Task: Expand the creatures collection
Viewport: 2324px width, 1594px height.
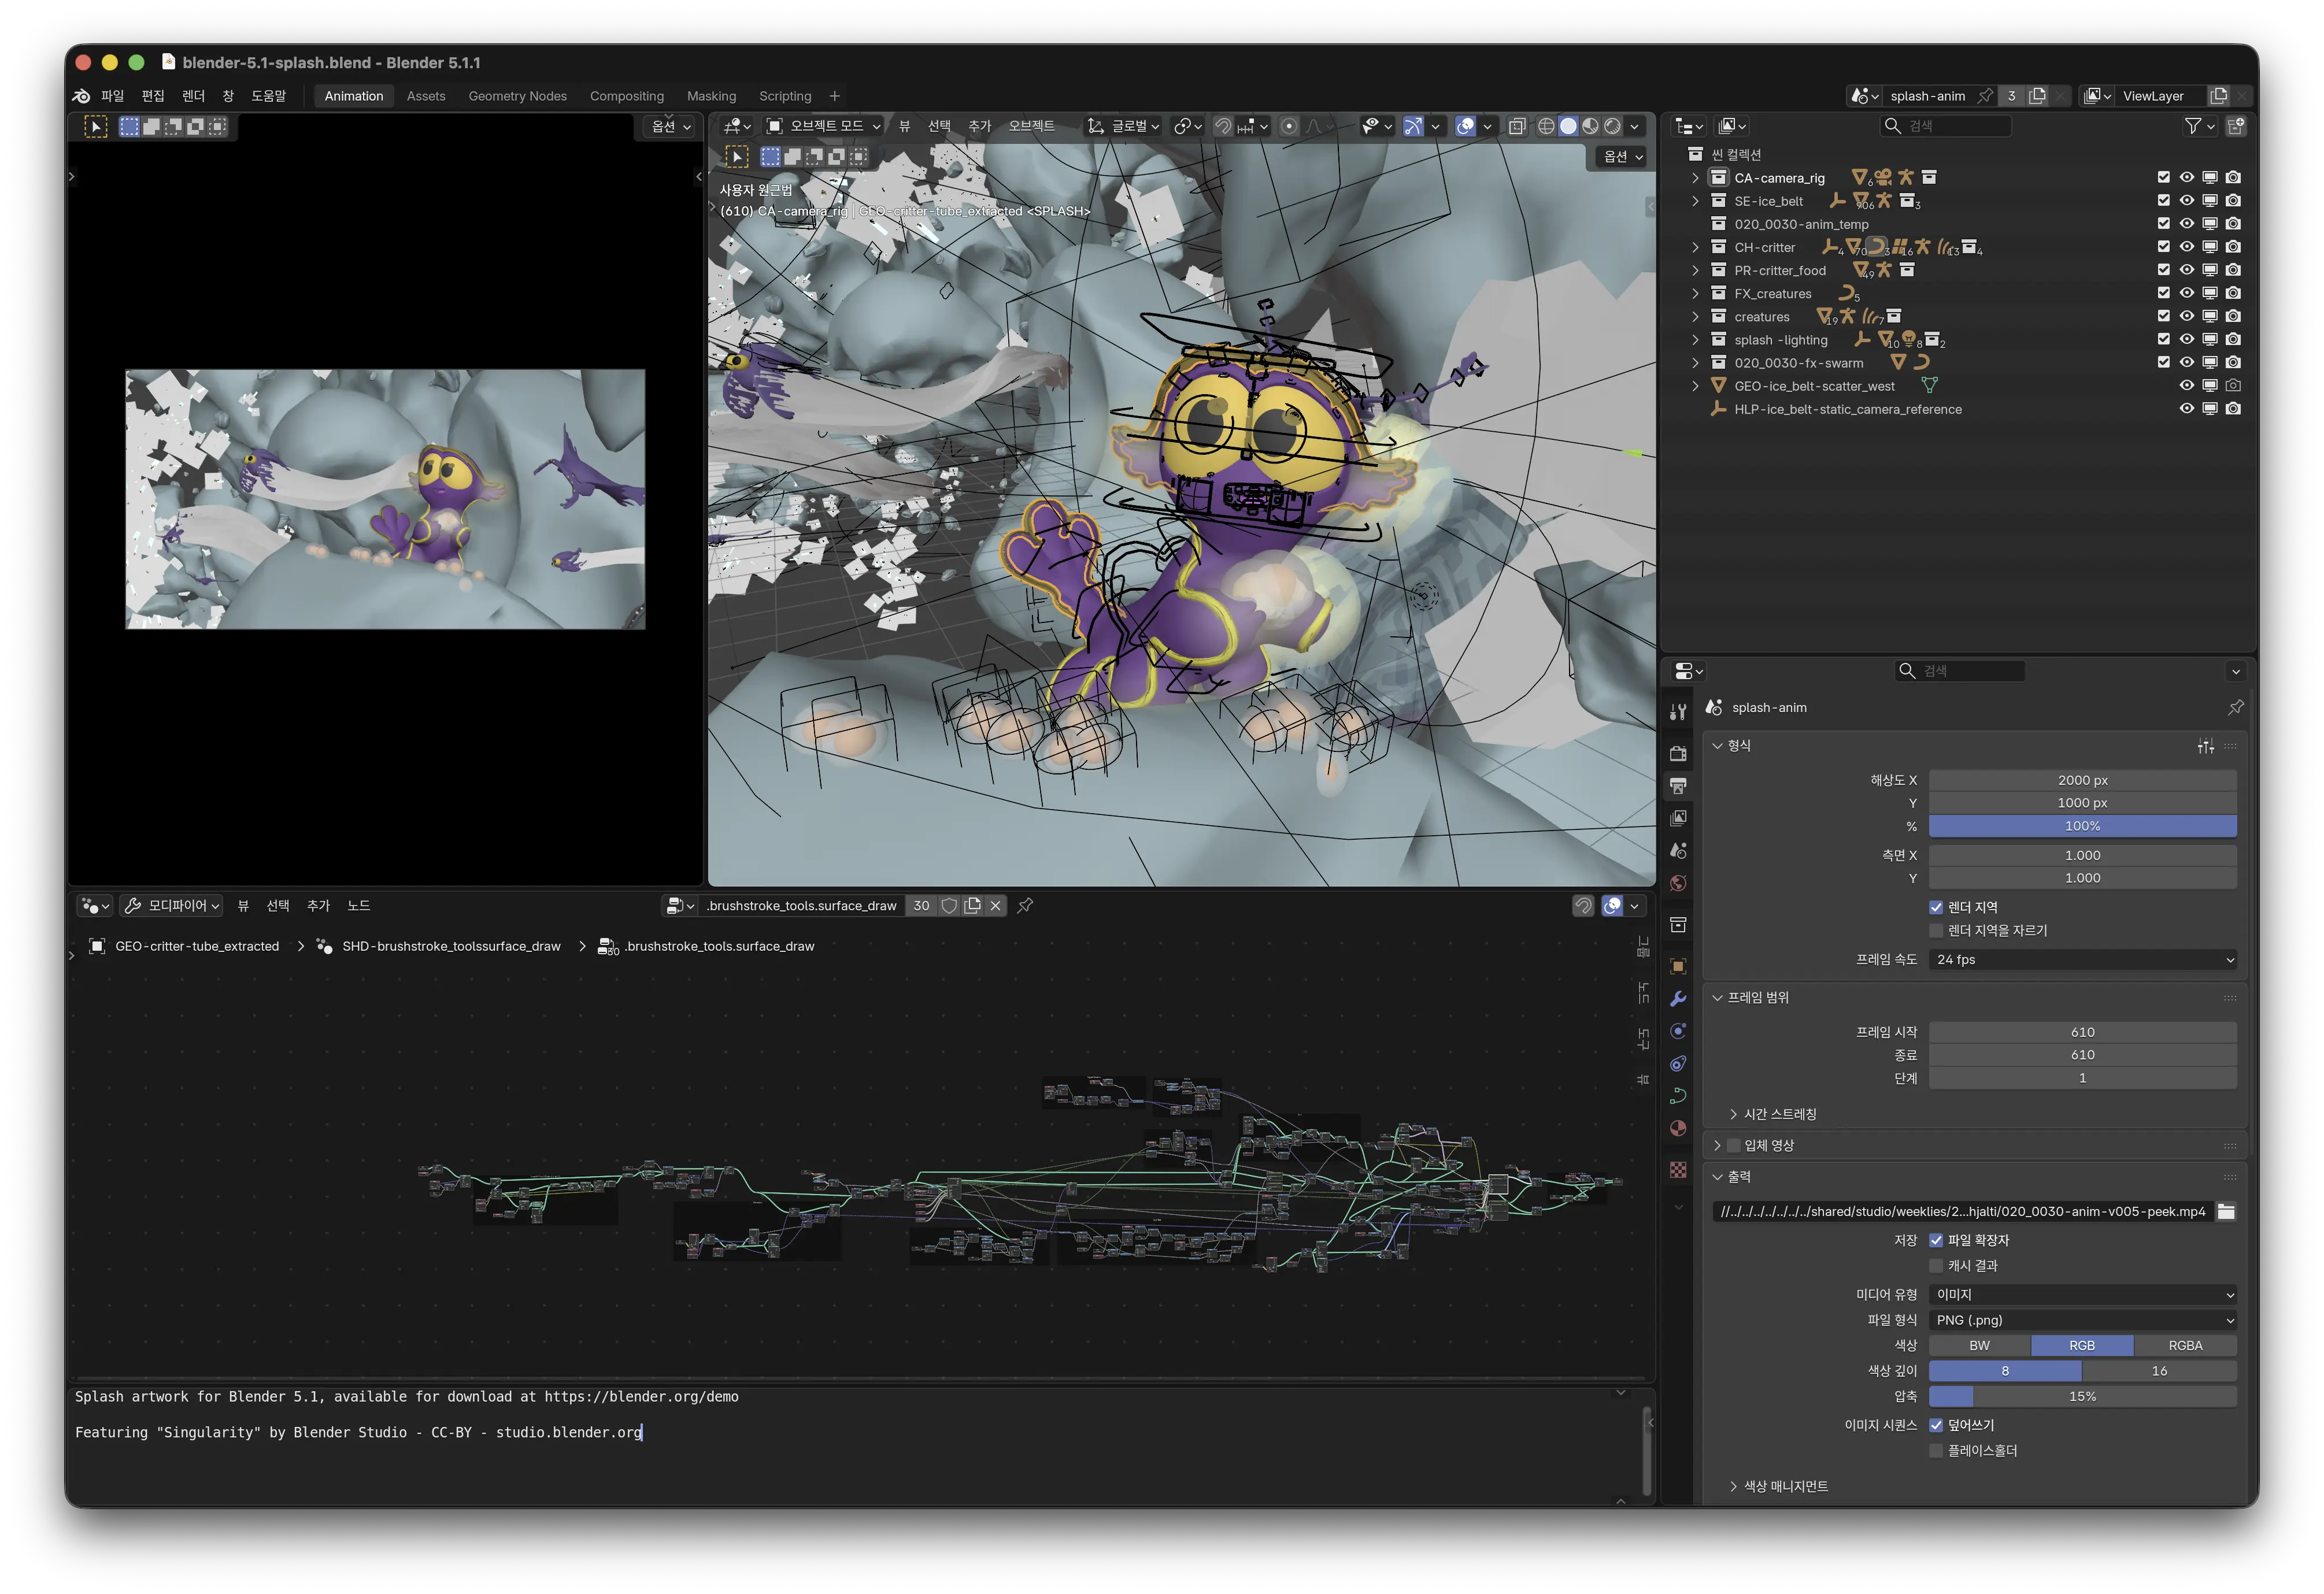Action: 1695,317
